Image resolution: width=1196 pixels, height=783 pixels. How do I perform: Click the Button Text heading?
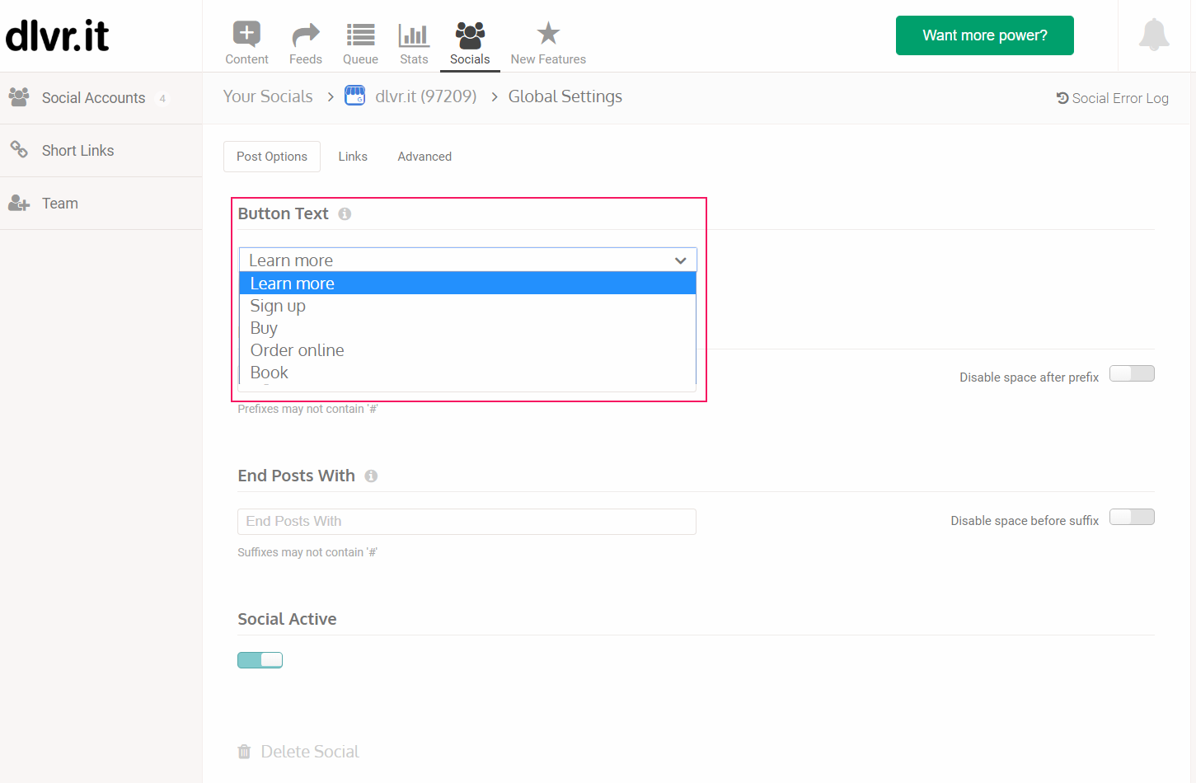pos(283,213)
